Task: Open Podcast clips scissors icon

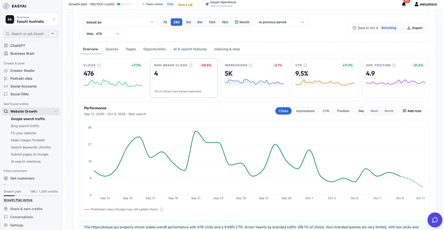Action: [x=6, y=78]
